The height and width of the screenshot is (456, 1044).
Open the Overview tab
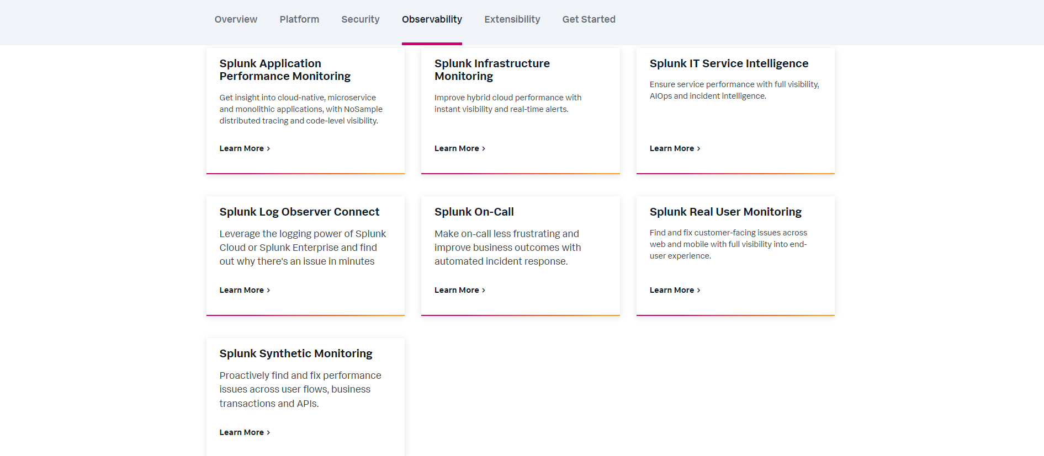pyautogui.click(x=236, y=19)
